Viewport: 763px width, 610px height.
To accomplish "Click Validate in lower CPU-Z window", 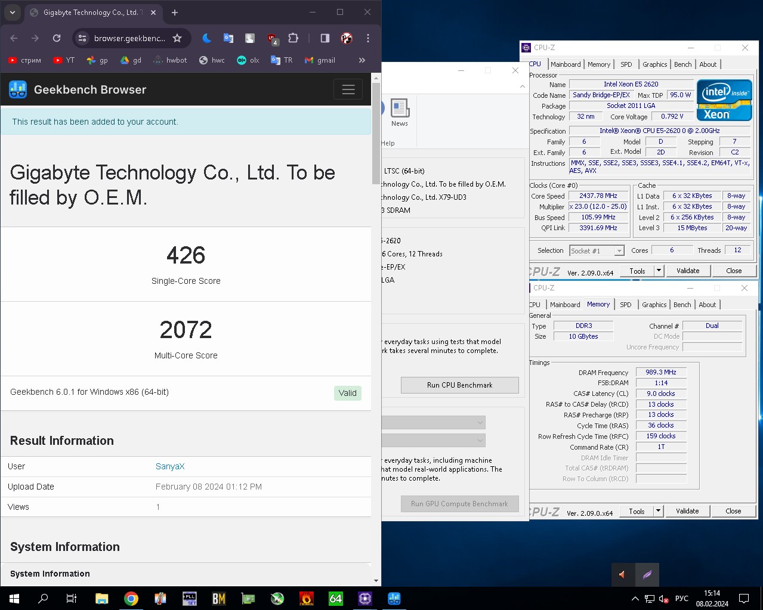I will (x=687, y=511).
